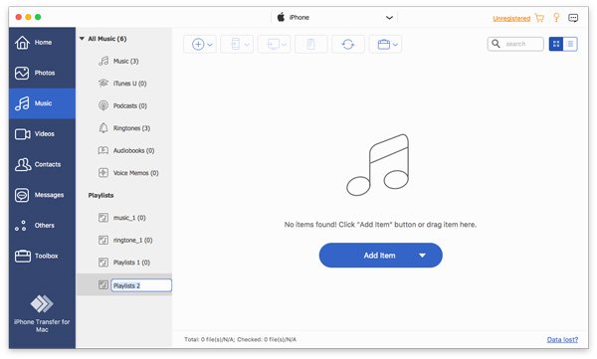Open Videos section
The image size is (597, 359).
pos(42,133)
